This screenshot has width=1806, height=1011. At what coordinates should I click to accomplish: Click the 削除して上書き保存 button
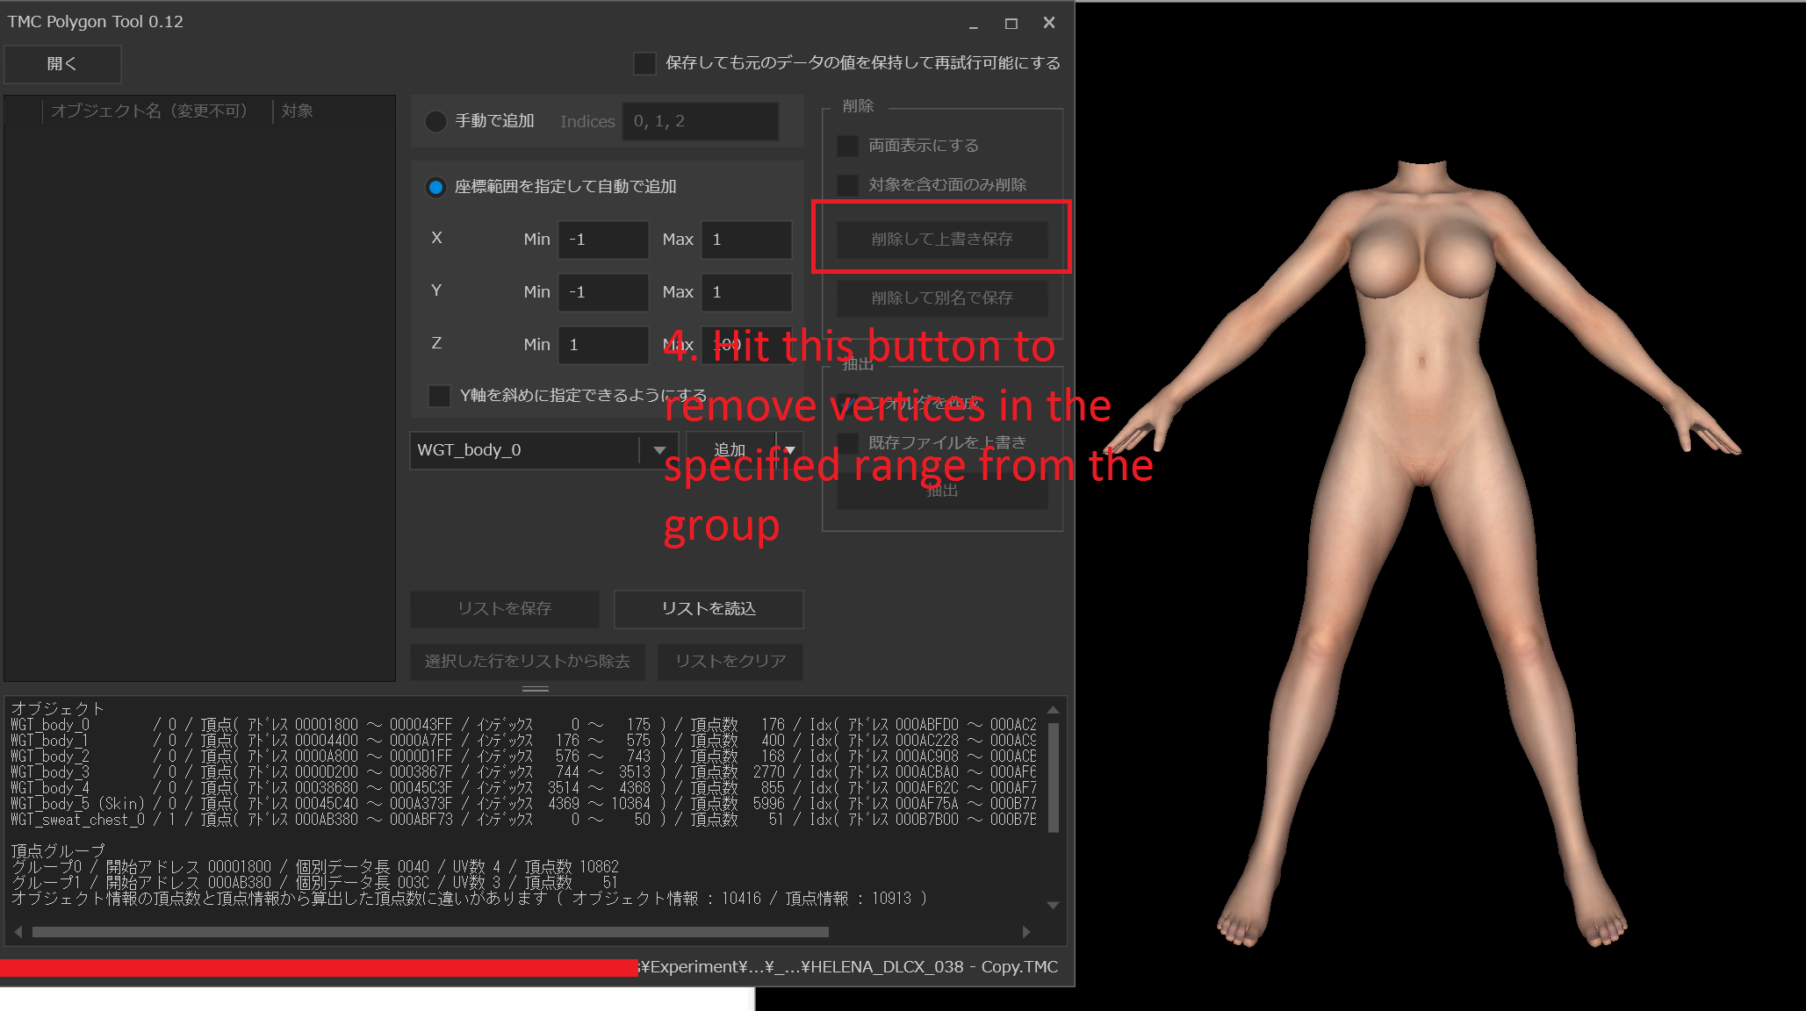point(941,240)
